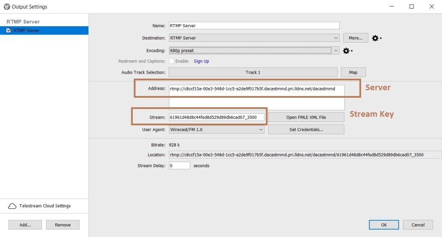Toggle the RTMP Server checkbox in sidebar

(9, 31)
